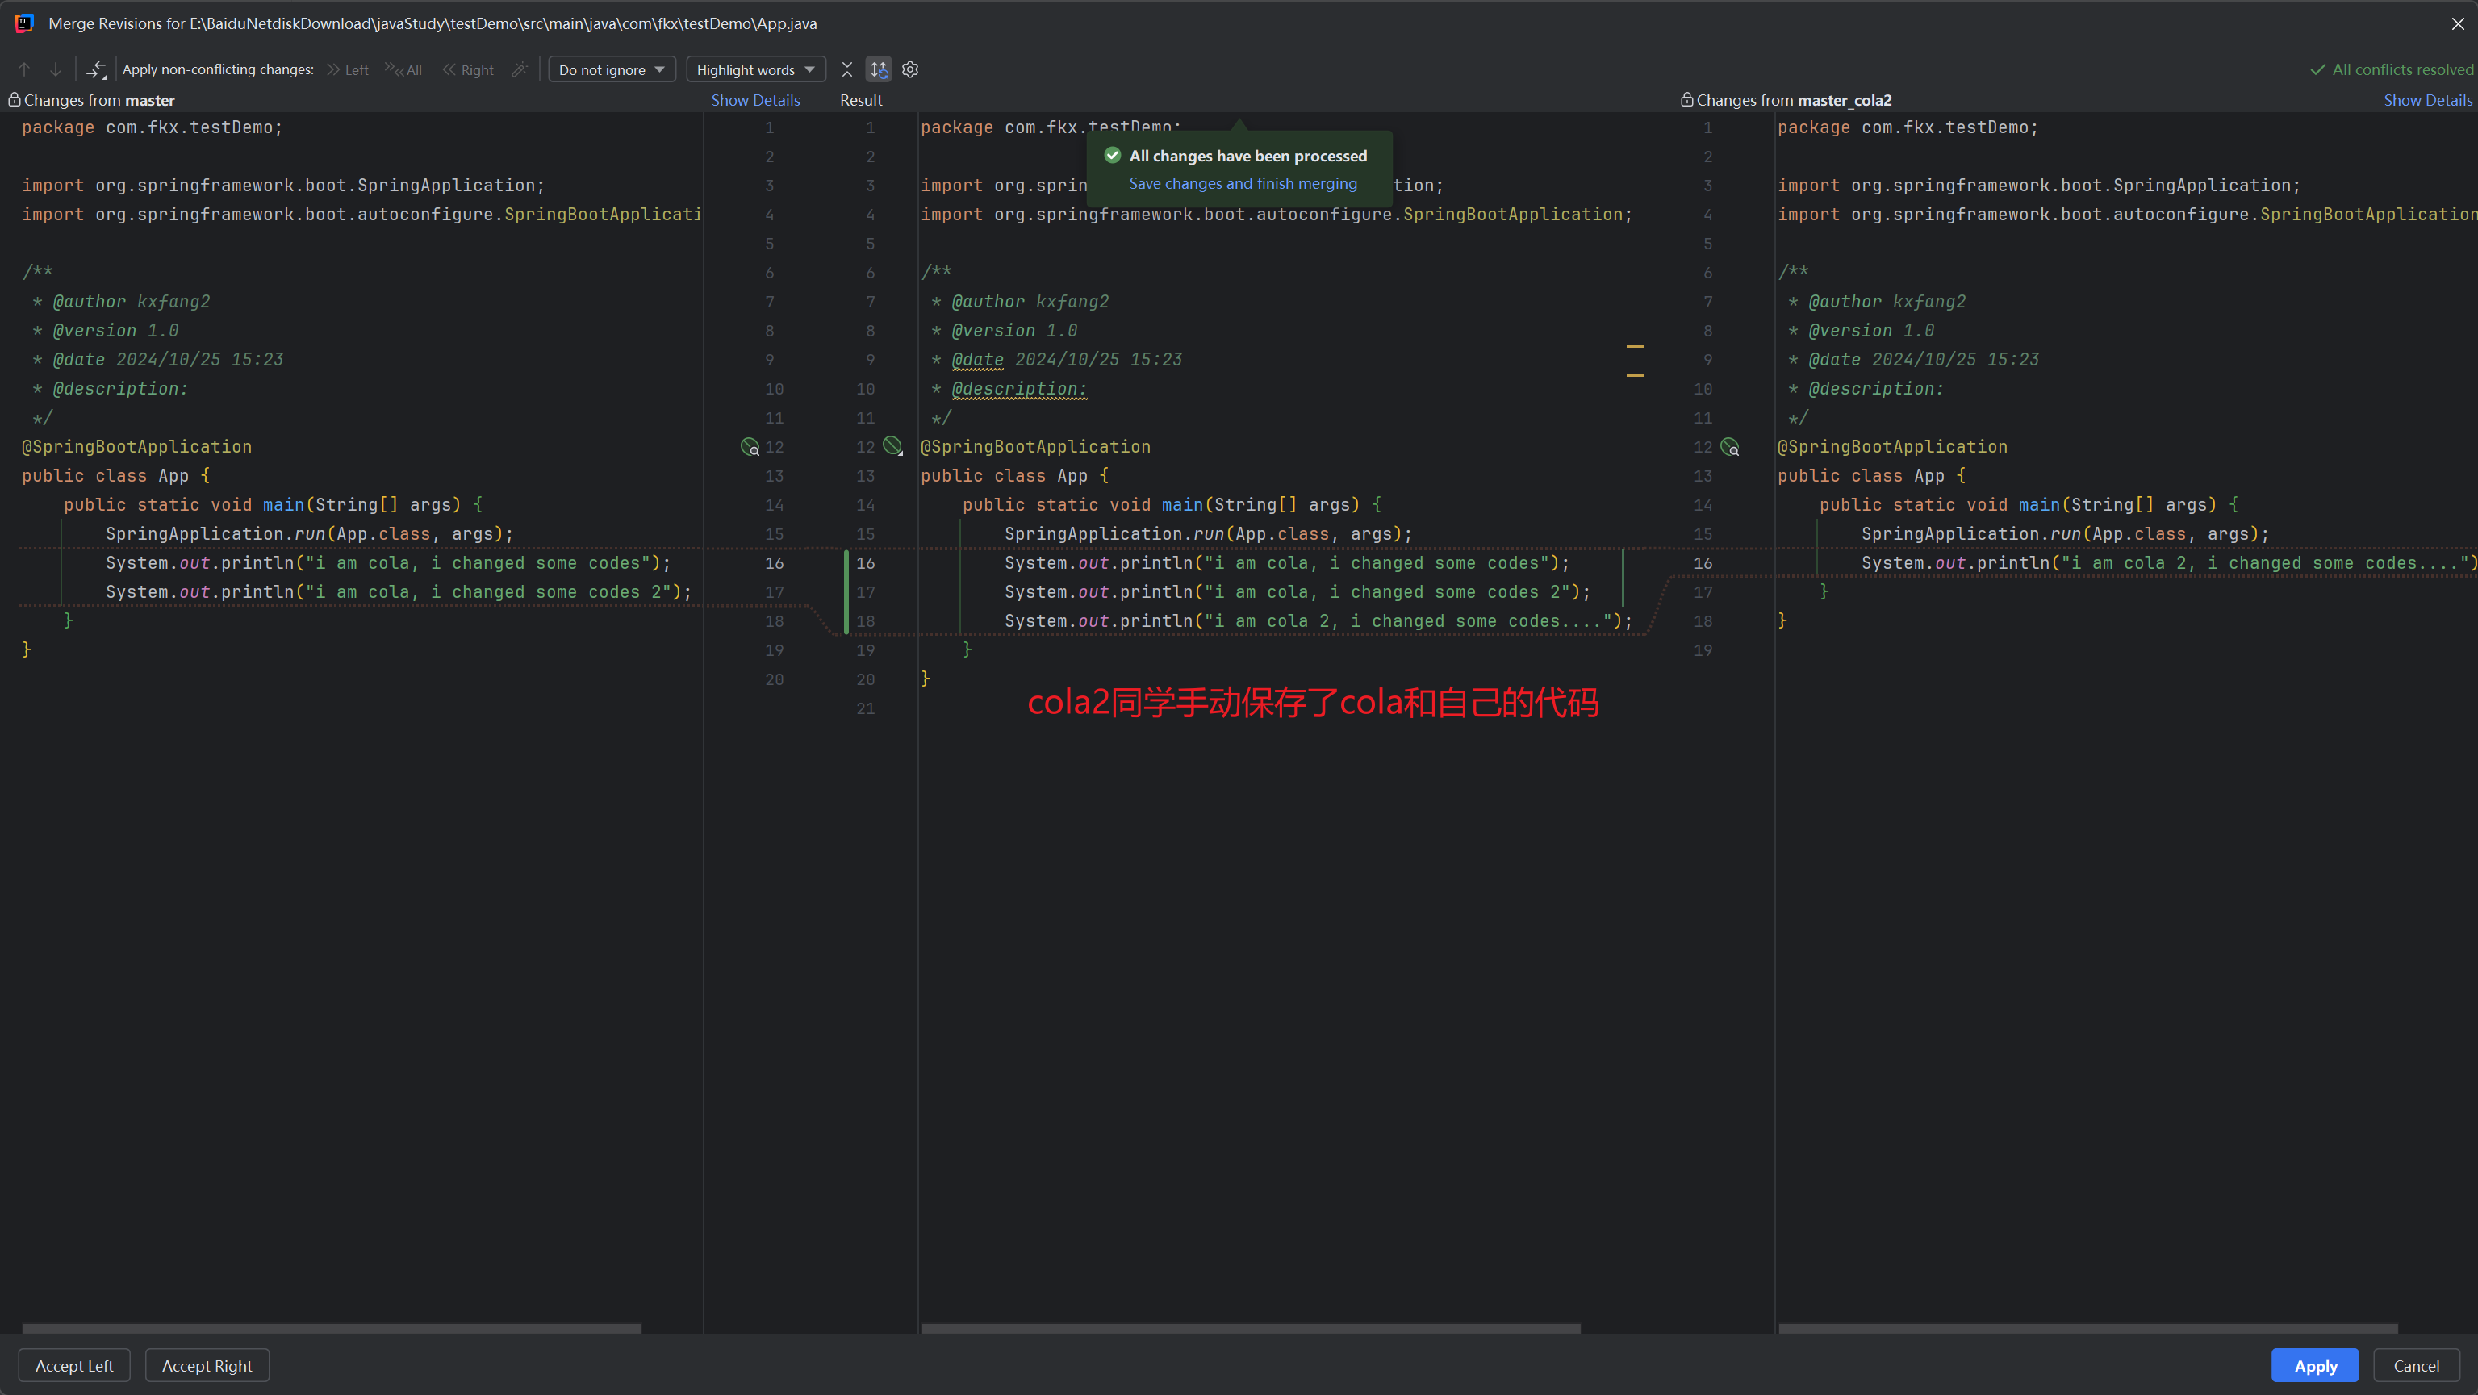
Task: Toggle synchronize scrolling button
Action: (x=878, y=69)
